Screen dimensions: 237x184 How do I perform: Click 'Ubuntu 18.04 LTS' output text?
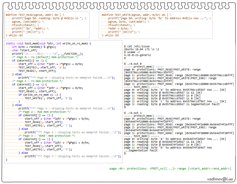click(141, 49)
